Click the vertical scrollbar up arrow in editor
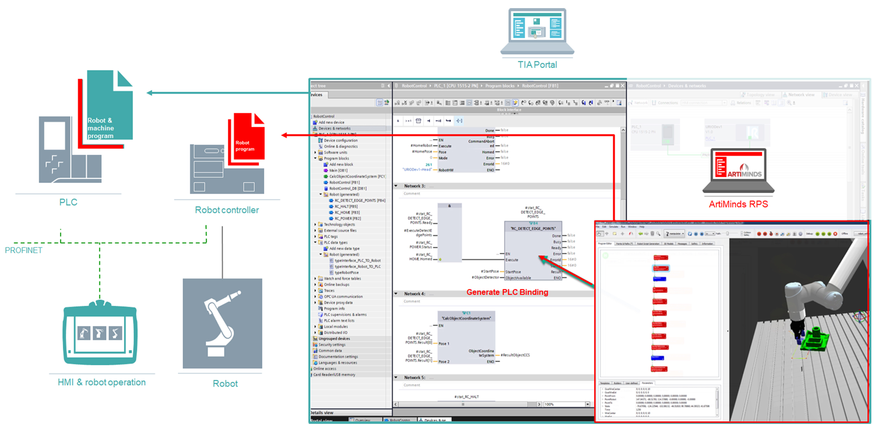Screen dimensions: 879x432 click(623, 130)
